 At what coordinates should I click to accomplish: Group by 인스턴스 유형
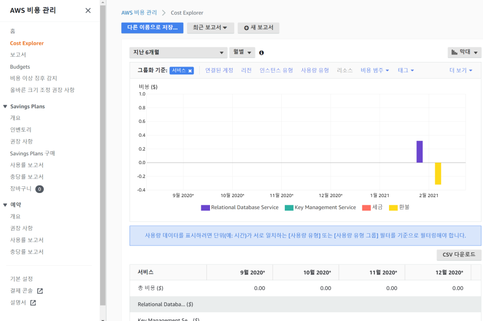tap(276, 71)
